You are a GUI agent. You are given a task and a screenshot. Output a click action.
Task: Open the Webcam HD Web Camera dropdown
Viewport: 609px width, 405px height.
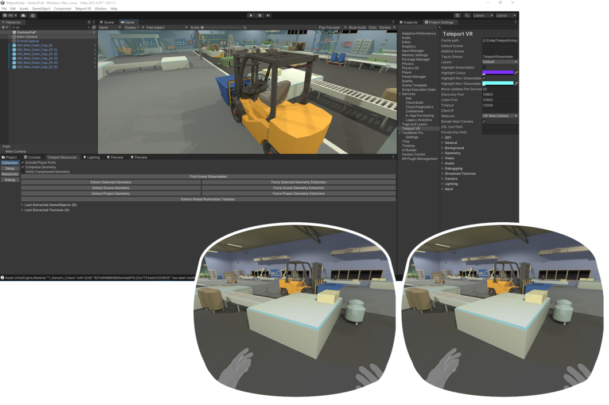coord(500,116)
